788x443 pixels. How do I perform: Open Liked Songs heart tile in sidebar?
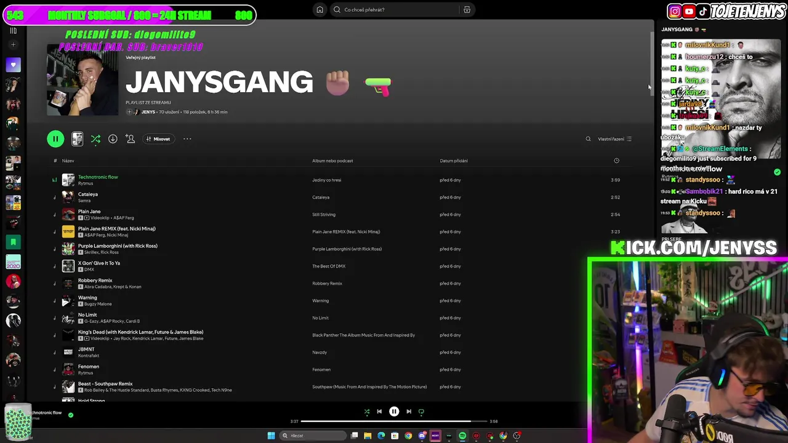click(x=13, y=65)
